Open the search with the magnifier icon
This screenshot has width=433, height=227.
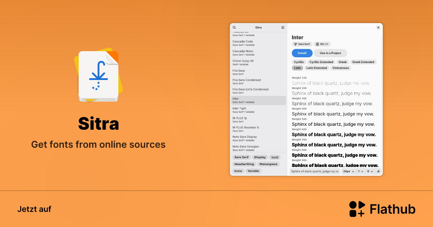pos(234,27)
